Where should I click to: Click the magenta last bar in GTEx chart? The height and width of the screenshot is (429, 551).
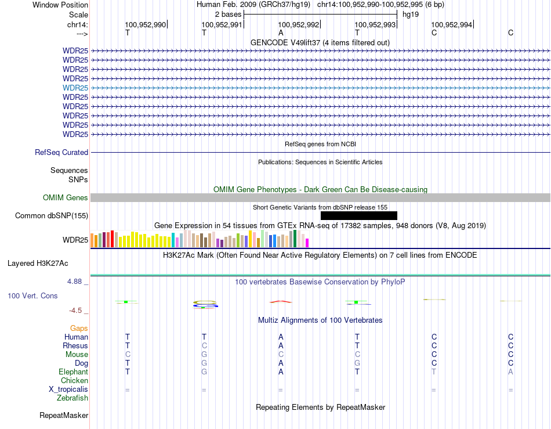coord(307,243)
